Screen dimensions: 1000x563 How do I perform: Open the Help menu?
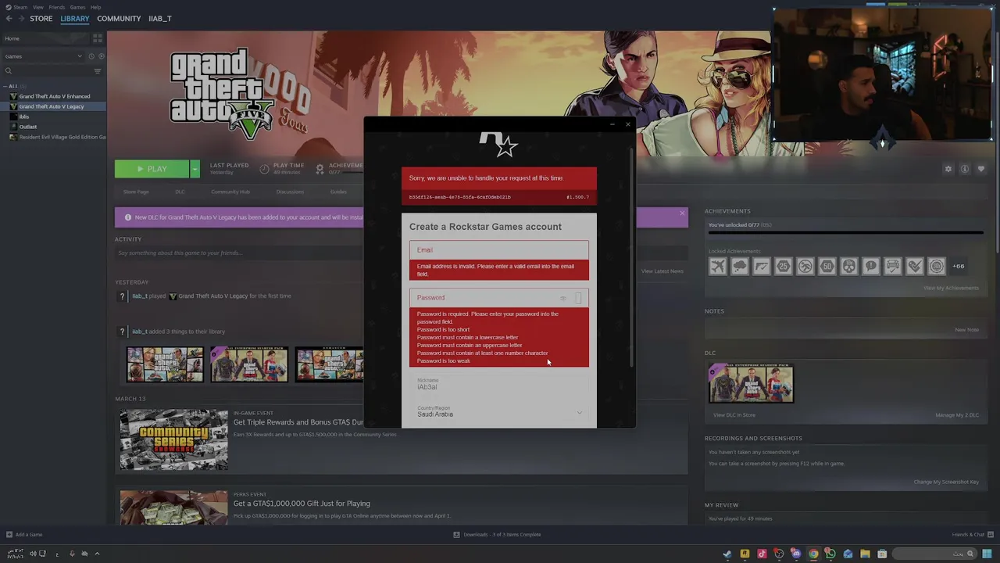coord(95,7)
